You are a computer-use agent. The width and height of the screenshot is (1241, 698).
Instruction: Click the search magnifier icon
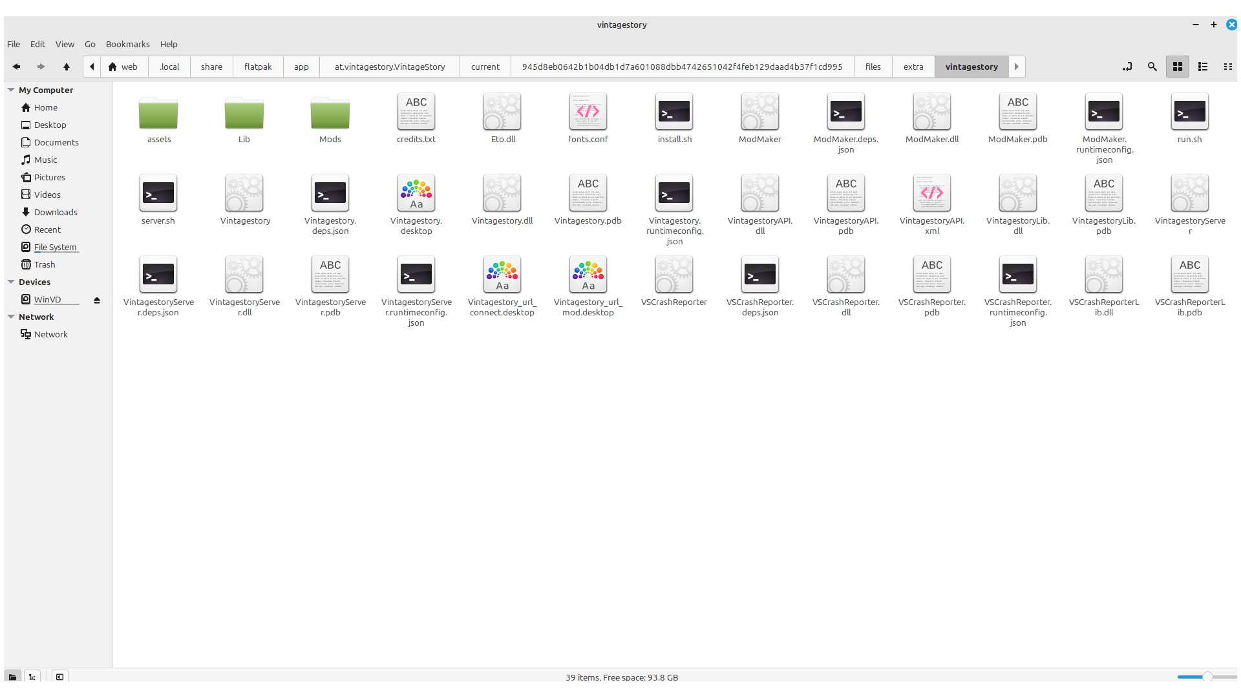[1152, 67]
